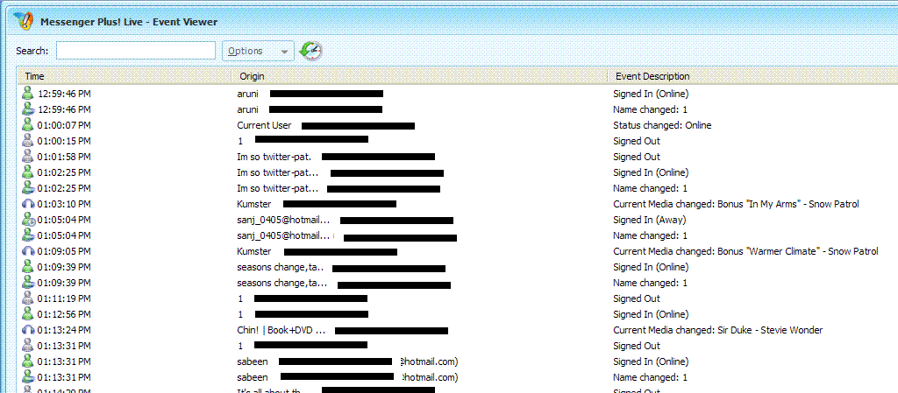Click the refresh clock icon beside Options
The image size is (898, 393).
310,51
